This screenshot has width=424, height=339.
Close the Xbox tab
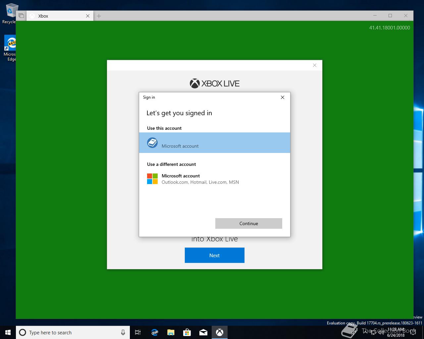[x=88, y=16]
